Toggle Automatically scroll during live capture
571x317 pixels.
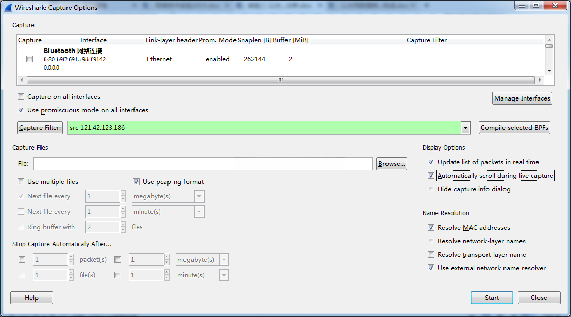click(431, 176)
